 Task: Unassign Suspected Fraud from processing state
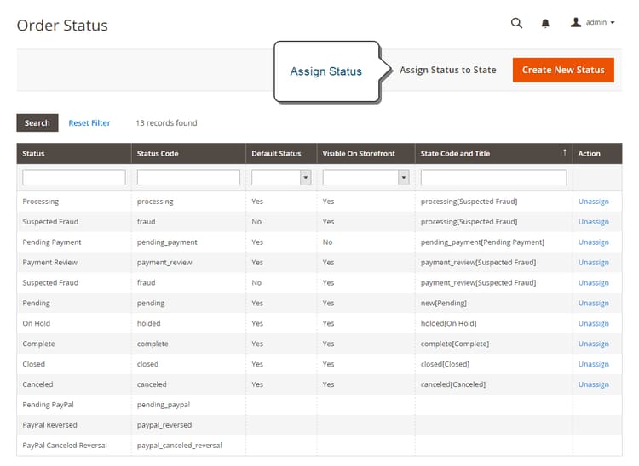(x=593, y=222)
